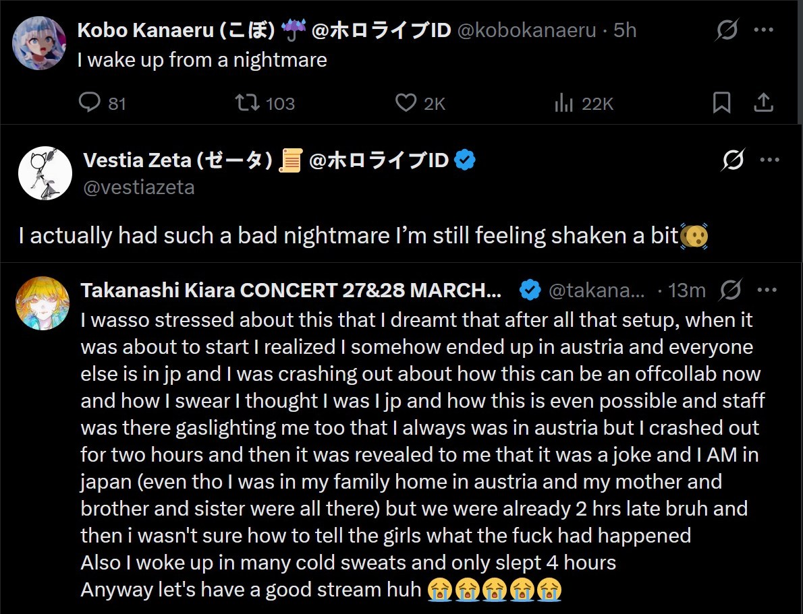Viewport: 803px width, 614px height.
Task: Bookmark Kobo Kanaeru's tweet
Action: (721, 102)
